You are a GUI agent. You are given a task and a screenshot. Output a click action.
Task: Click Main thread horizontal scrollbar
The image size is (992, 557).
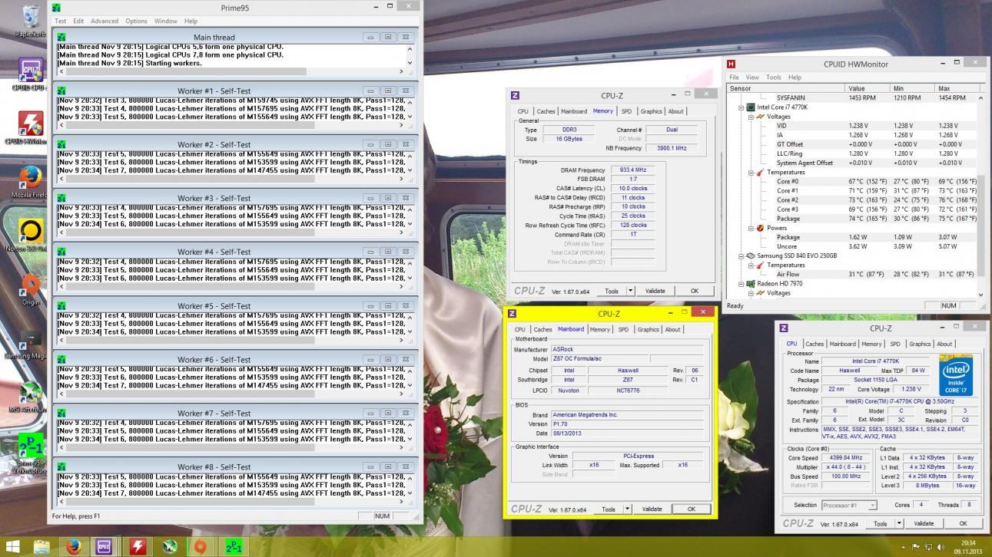230,71
